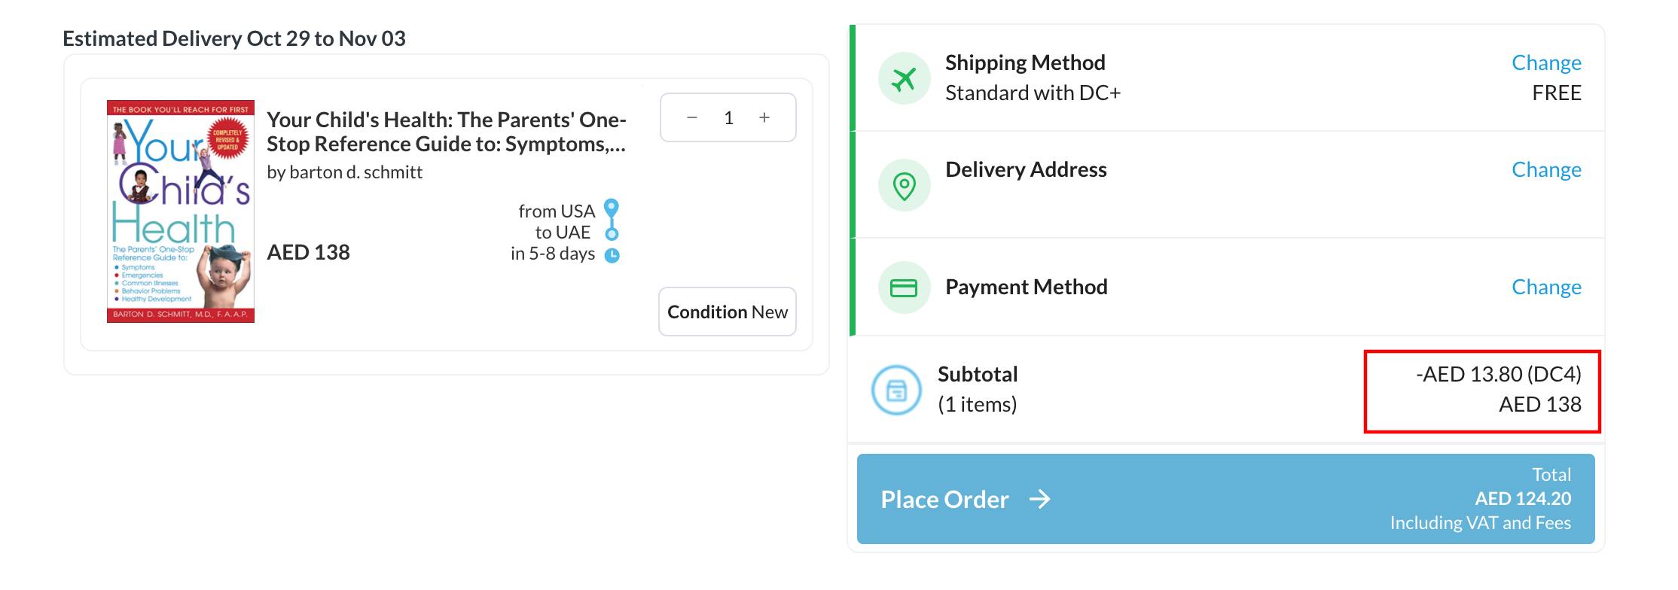Click the arrow icon on Place Order

tap(1040, 499)
